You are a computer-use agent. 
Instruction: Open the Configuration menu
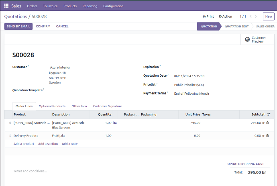click(113, 6)
